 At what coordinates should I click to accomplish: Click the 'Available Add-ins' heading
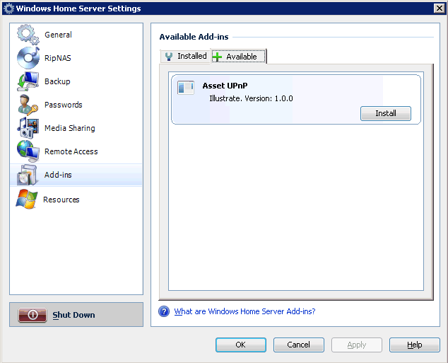[x=194, y=37]
